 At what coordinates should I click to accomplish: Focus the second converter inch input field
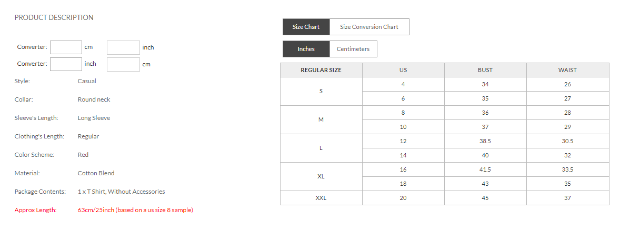coord(66,64)
